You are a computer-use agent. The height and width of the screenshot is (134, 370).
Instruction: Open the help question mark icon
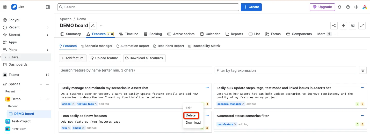click(348, 7)
